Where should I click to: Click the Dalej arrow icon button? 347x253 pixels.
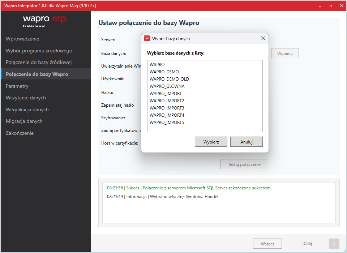334,244
